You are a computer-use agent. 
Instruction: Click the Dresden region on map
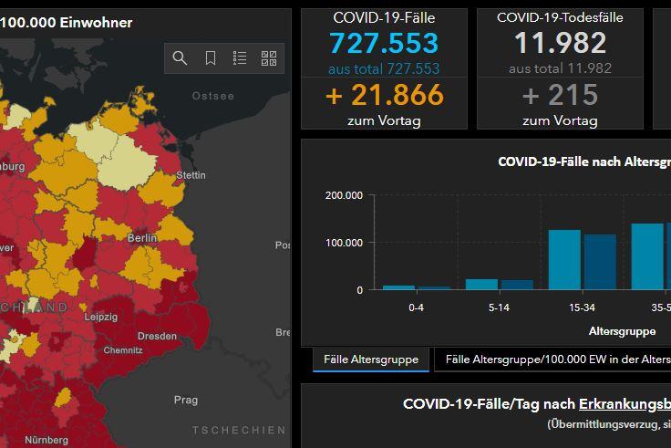pyautogui.click(x=157, y=336)
